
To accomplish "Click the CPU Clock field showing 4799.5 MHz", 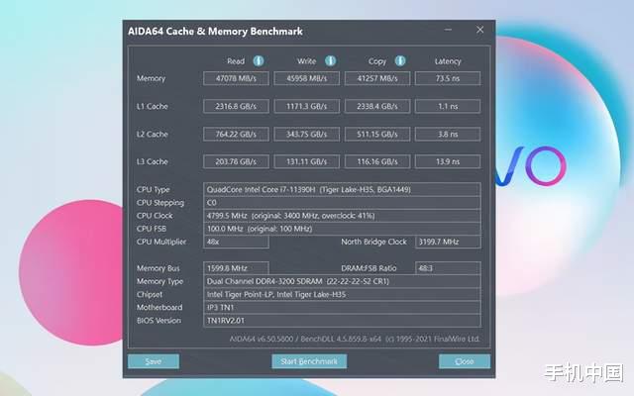I will point(342,216).
